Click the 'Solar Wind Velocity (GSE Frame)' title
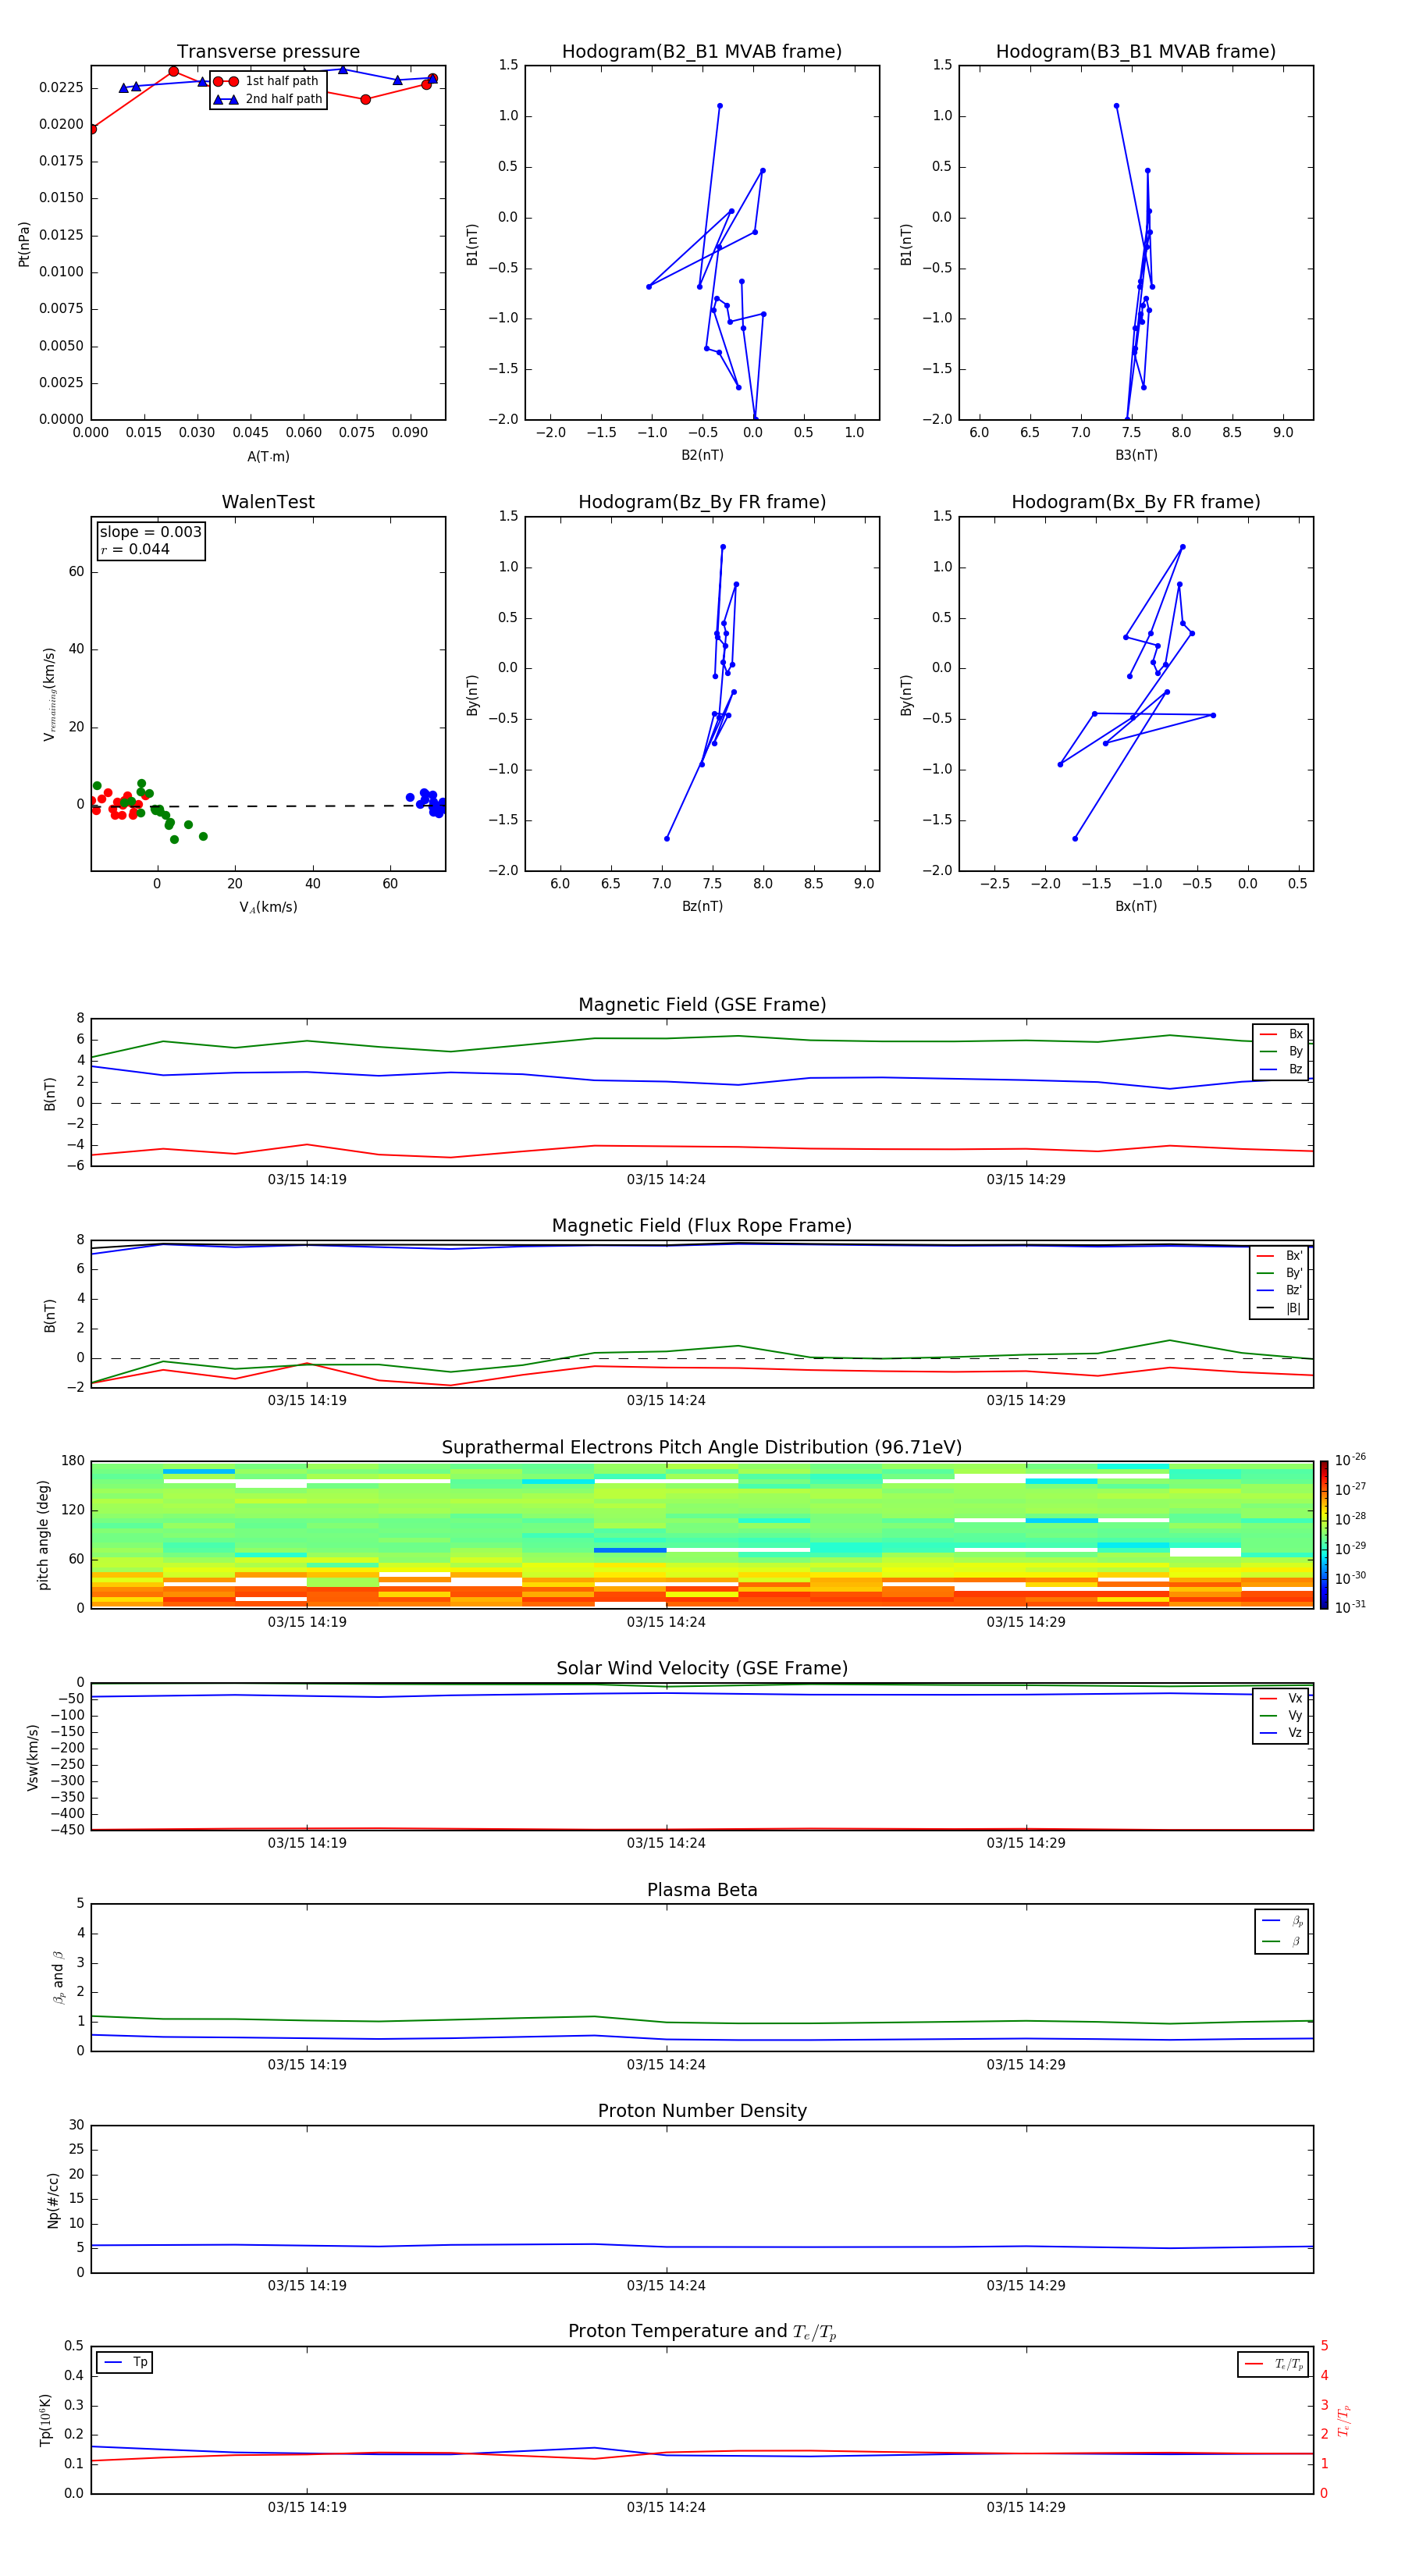Viewport: 1405px width, 2576px height. tap(702, 1668)
